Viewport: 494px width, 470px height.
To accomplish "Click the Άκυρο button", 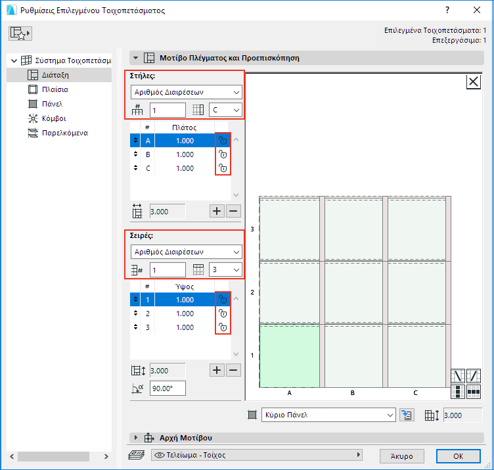I will [x=401, y=456].
